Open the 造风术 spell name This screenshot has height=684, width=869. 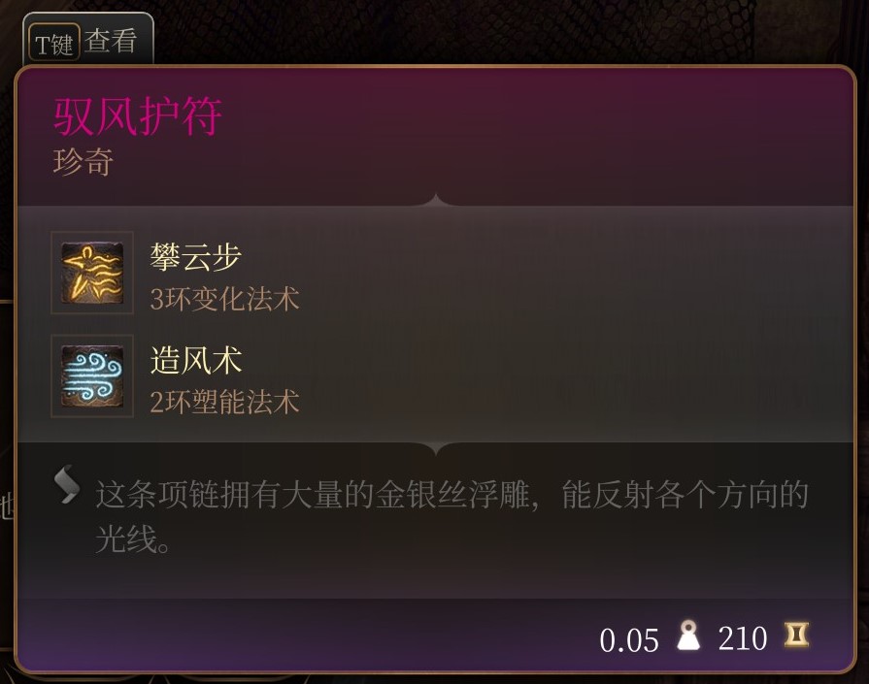tap(196, 360)
